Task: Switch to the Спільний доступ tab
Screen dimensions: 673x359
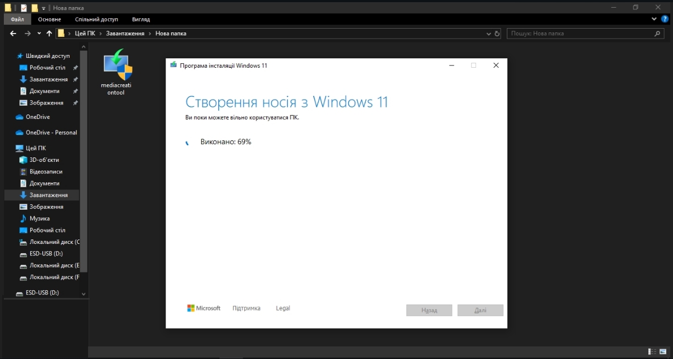Action: 96,19
